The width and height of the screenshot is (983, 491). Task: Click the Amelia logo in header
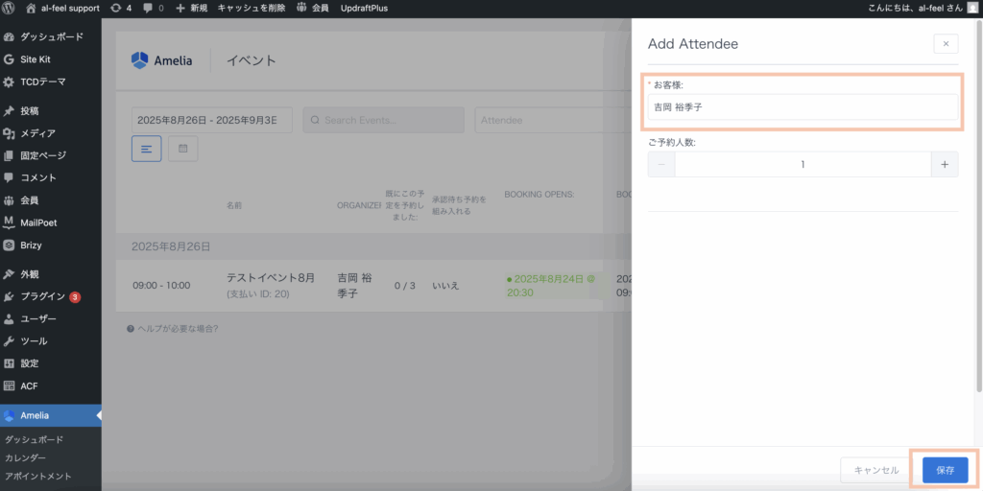pos(154,60)
